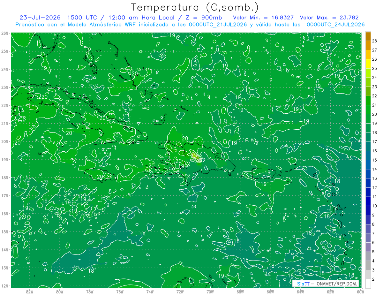Screen dimensions: 383x296
Task: Click the colorbar scale label '3'
Action: [373, 270]
